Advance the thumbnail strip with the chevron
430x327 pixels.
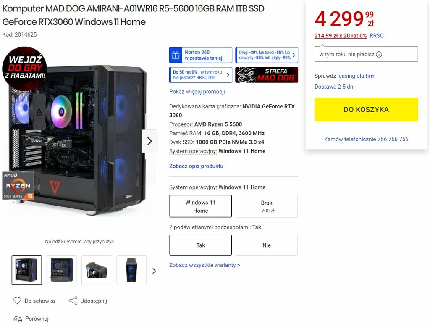click(x=154, y=271)
